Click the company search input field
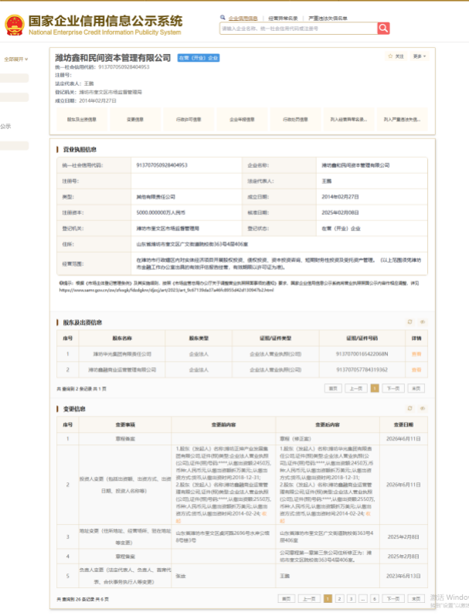The image size is (469, 616). (x=298, y=29)
